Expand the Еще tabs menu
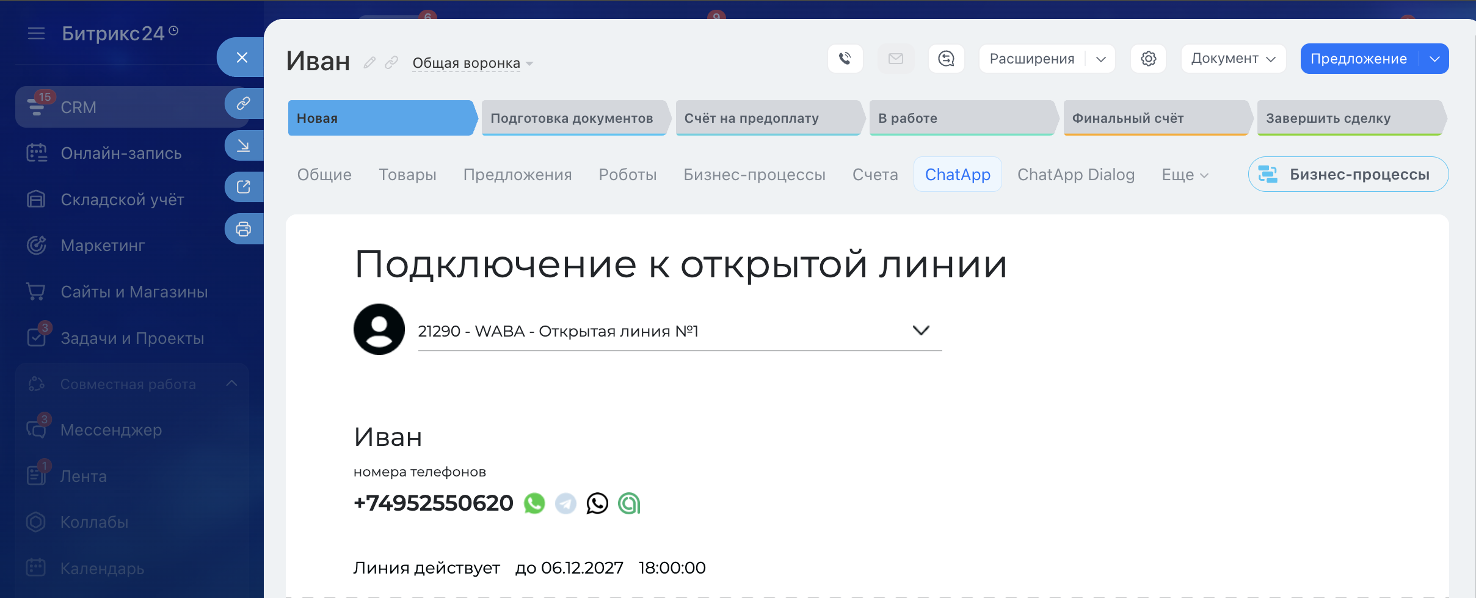This screenshot has height=598, width=1476. pos(1184,175)
